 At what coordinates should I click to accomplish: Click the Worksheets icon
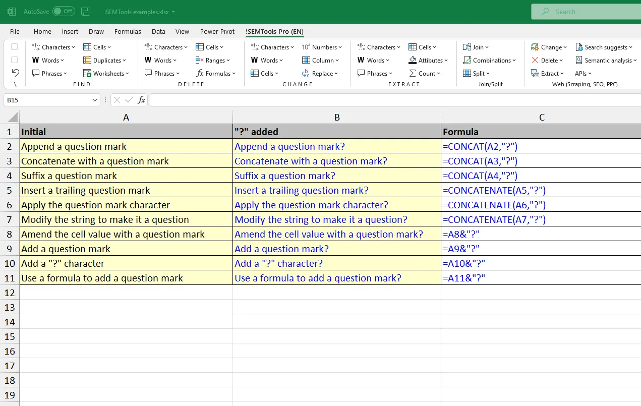87,73
